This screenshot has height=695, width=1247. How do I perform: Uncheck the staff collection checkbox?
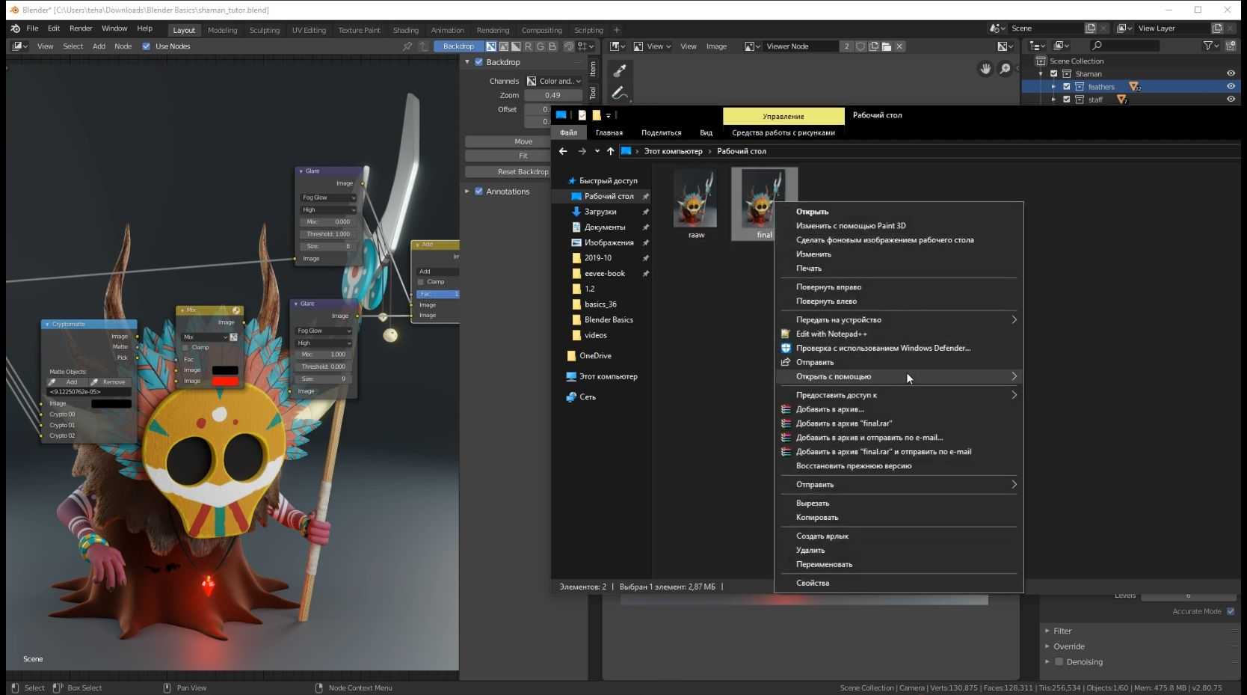tap(1067, 99)
